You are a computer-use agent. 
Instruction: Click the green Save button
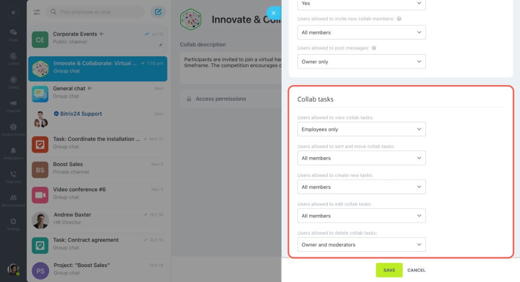pos(389,270)
